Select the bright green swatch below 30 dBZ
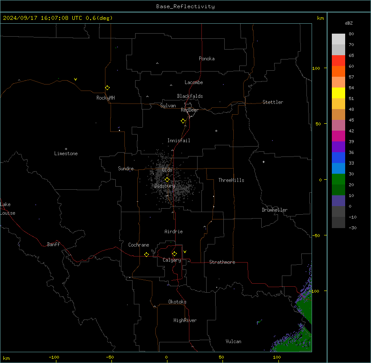 338,179
